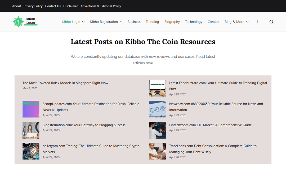Open Advertorial & Editorial Policy link
This screenshot has width=286, height=178.
click(101, 6)
